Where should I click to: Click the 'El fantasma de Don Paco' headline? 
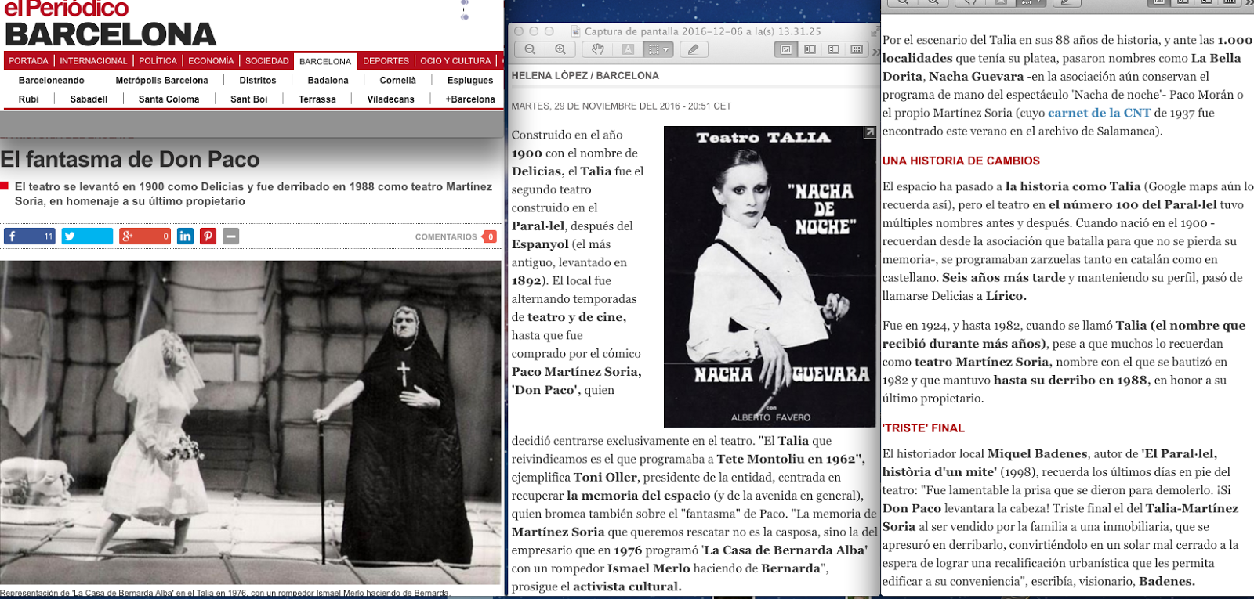pos(130,159)
